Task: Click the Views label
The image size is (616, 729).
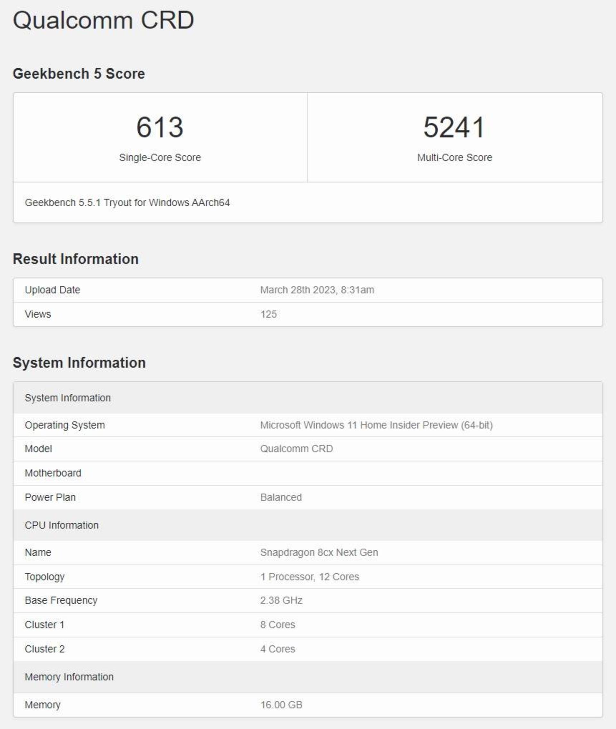Action: pos(38,314)
